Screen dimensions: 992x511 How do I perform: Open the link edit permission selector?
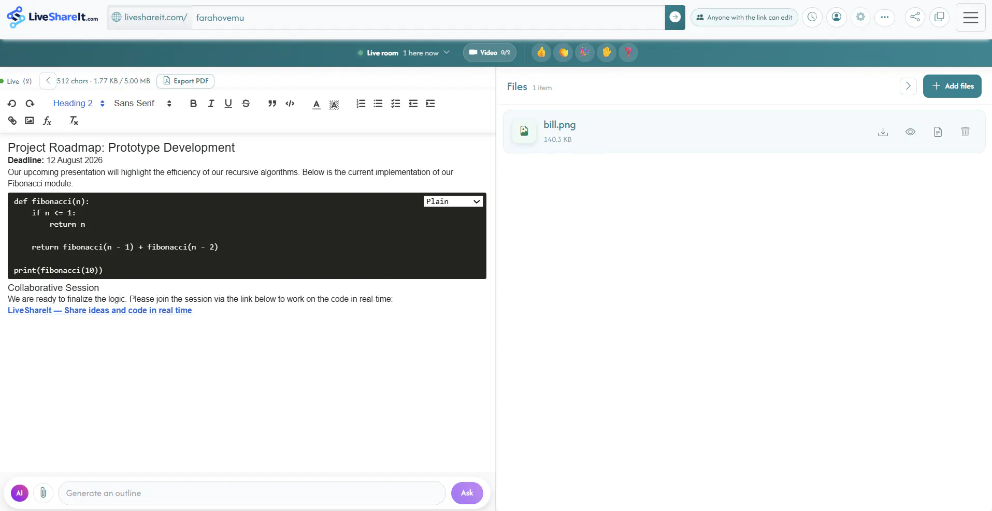[x=744, y=18]
